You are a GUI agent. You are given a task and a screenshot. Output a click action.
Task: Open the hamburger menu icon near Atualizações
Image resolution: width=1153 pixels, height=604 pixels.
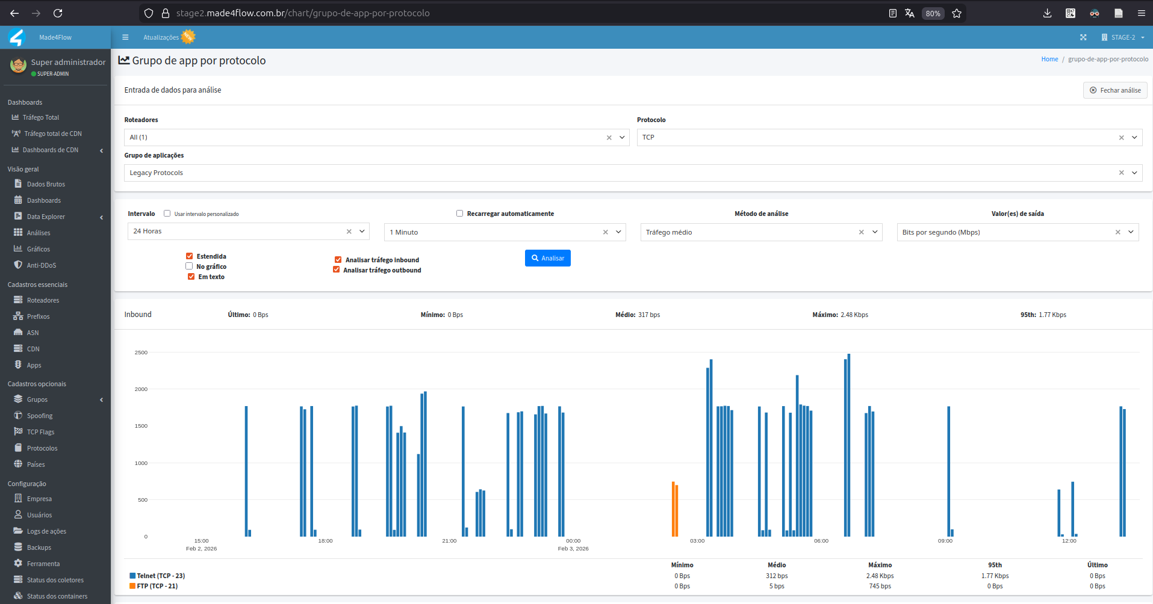point(125,37)
